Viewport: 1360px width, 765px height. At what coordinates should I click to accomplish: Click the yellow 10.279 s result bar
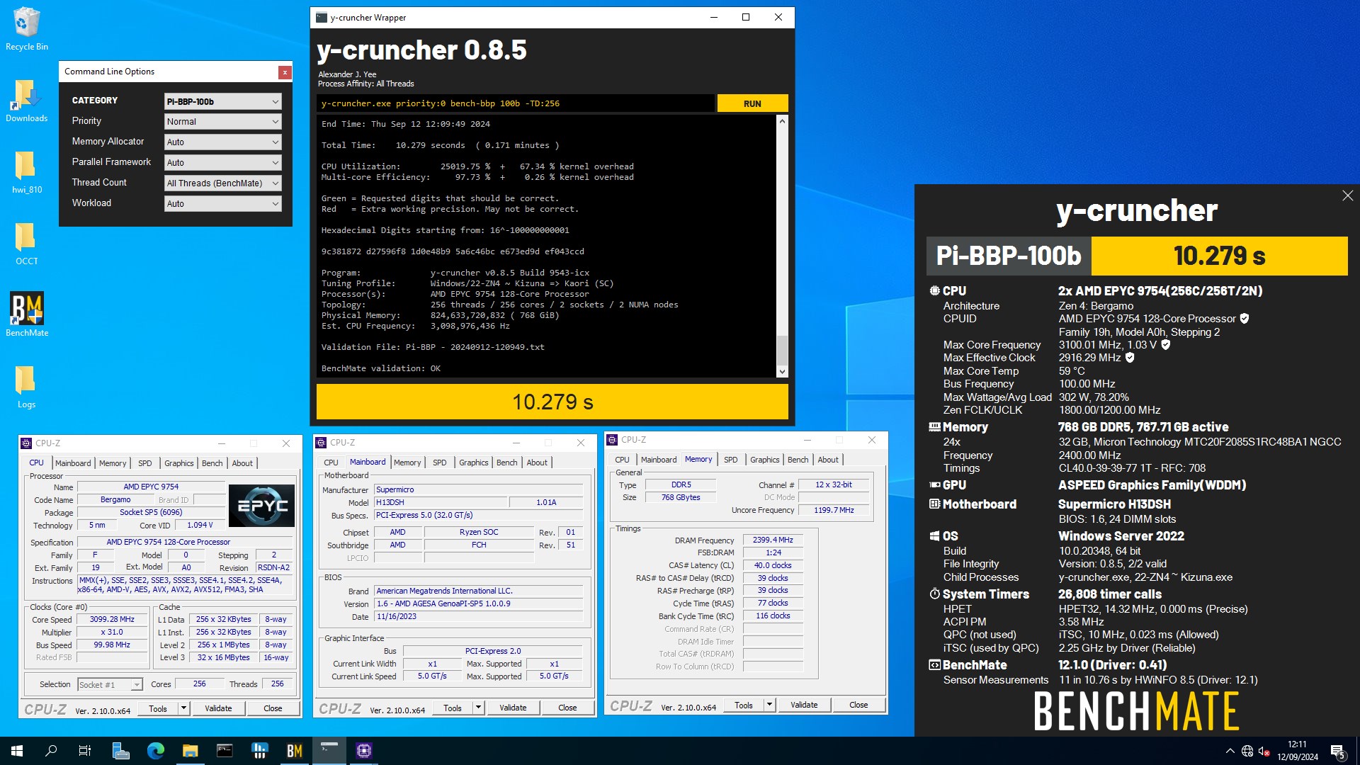(552, 402)
